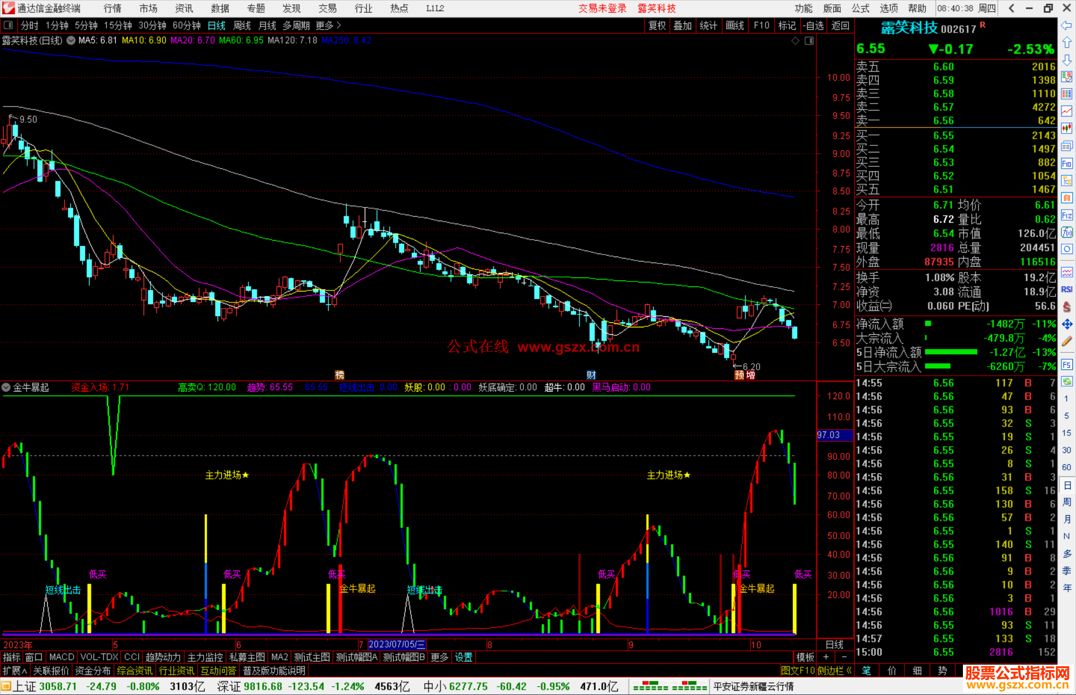Collapse the 侧边栏 sidebar link
The width and height of the screenshot is (1076, 695).
[x=834, y=671]
